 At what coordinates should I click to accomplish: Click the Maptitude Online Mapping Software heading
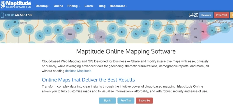[126, 51]
